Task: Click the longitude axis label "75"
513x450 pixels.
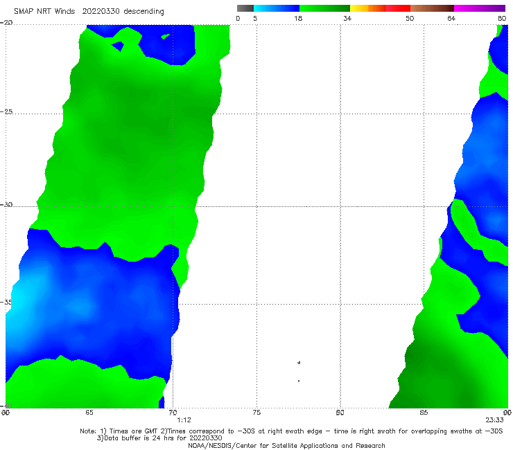Action: click(256, 413)
